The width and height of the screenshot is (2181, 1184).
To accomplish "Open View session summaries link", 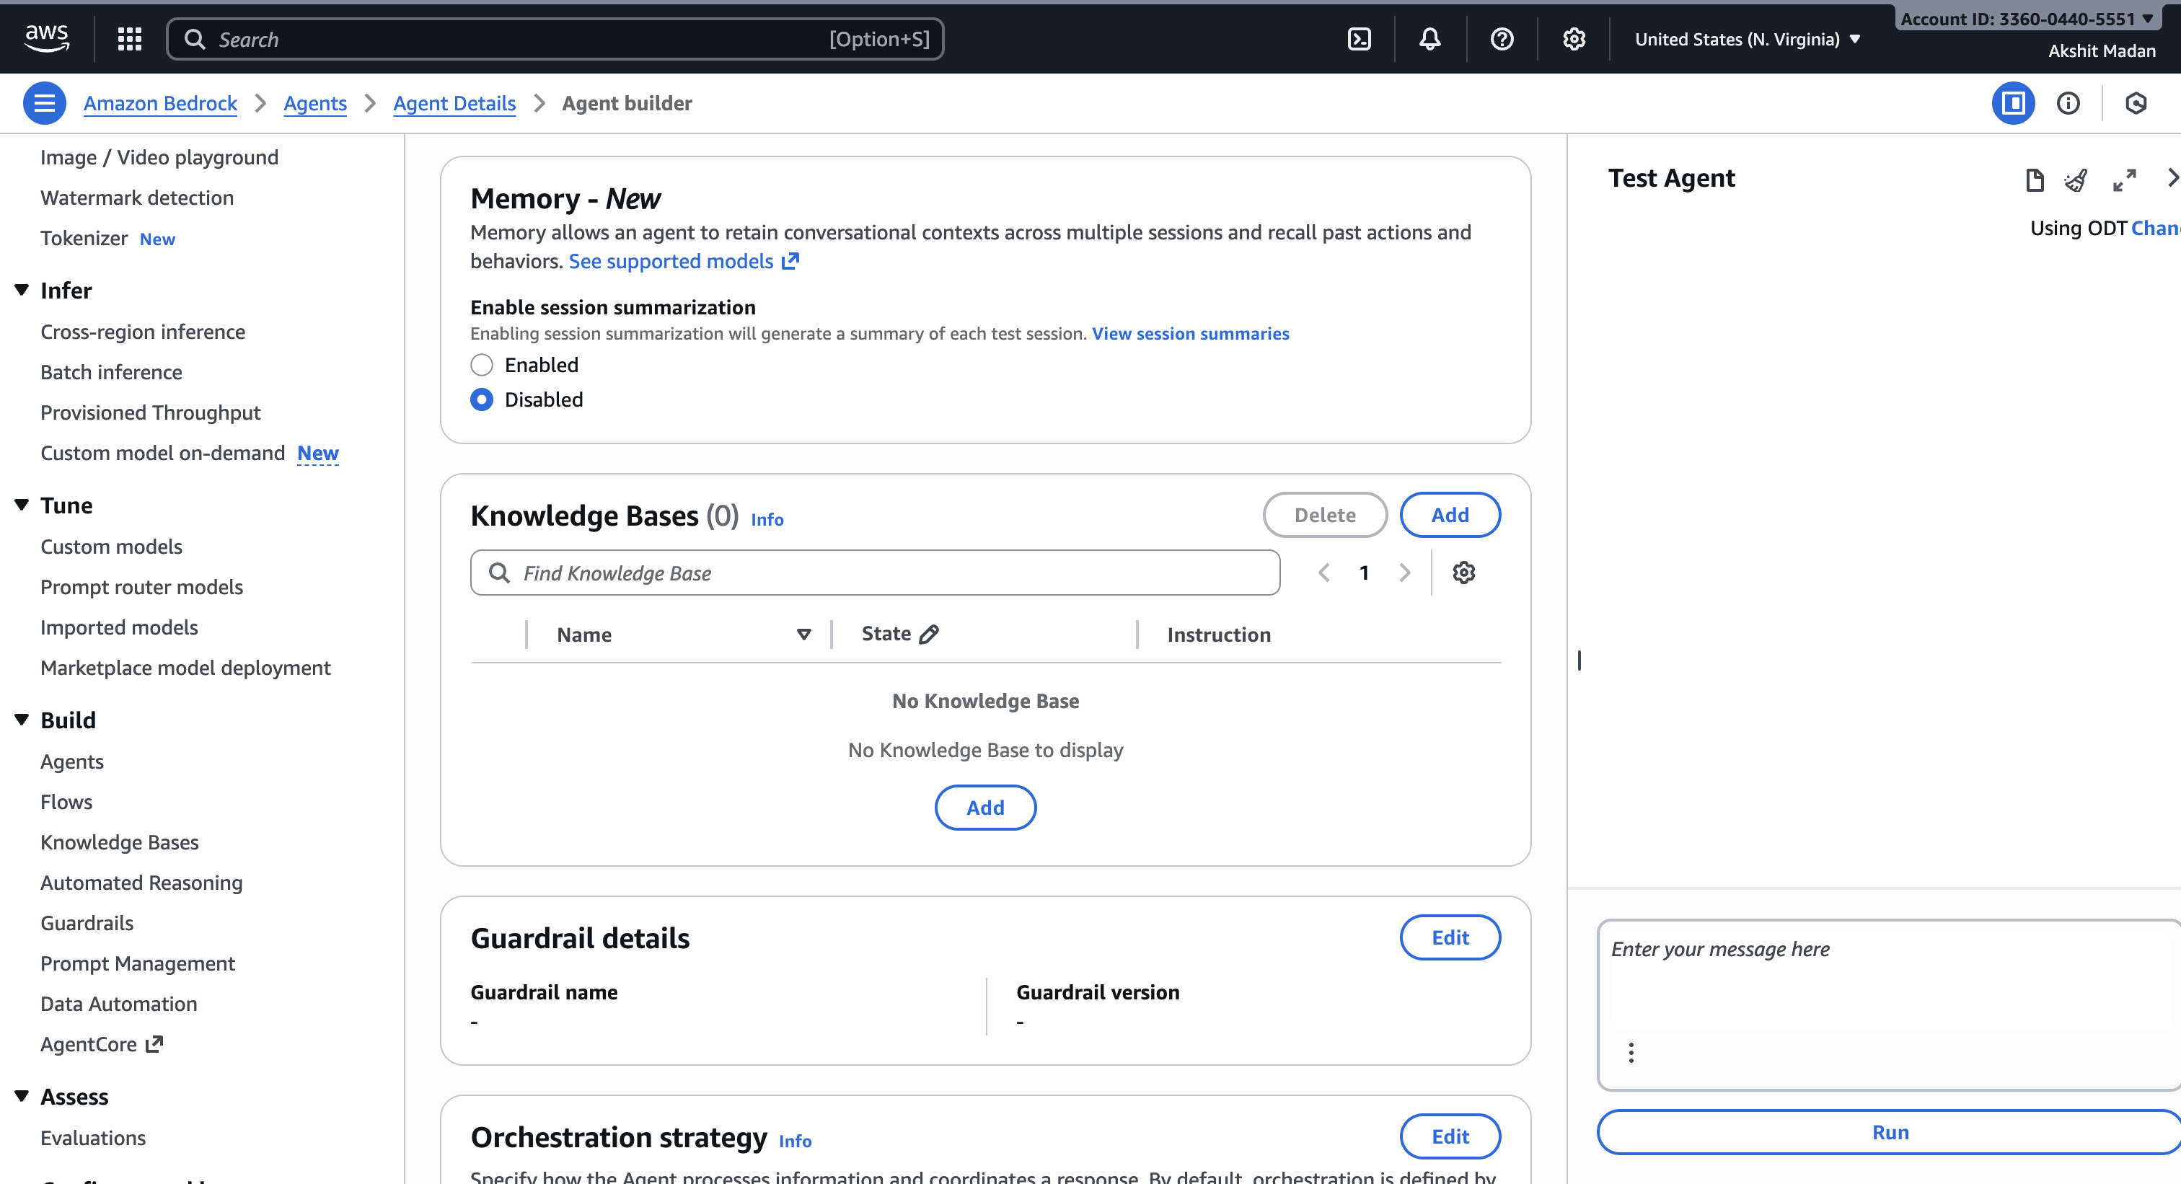I will tap(1189, 333).
